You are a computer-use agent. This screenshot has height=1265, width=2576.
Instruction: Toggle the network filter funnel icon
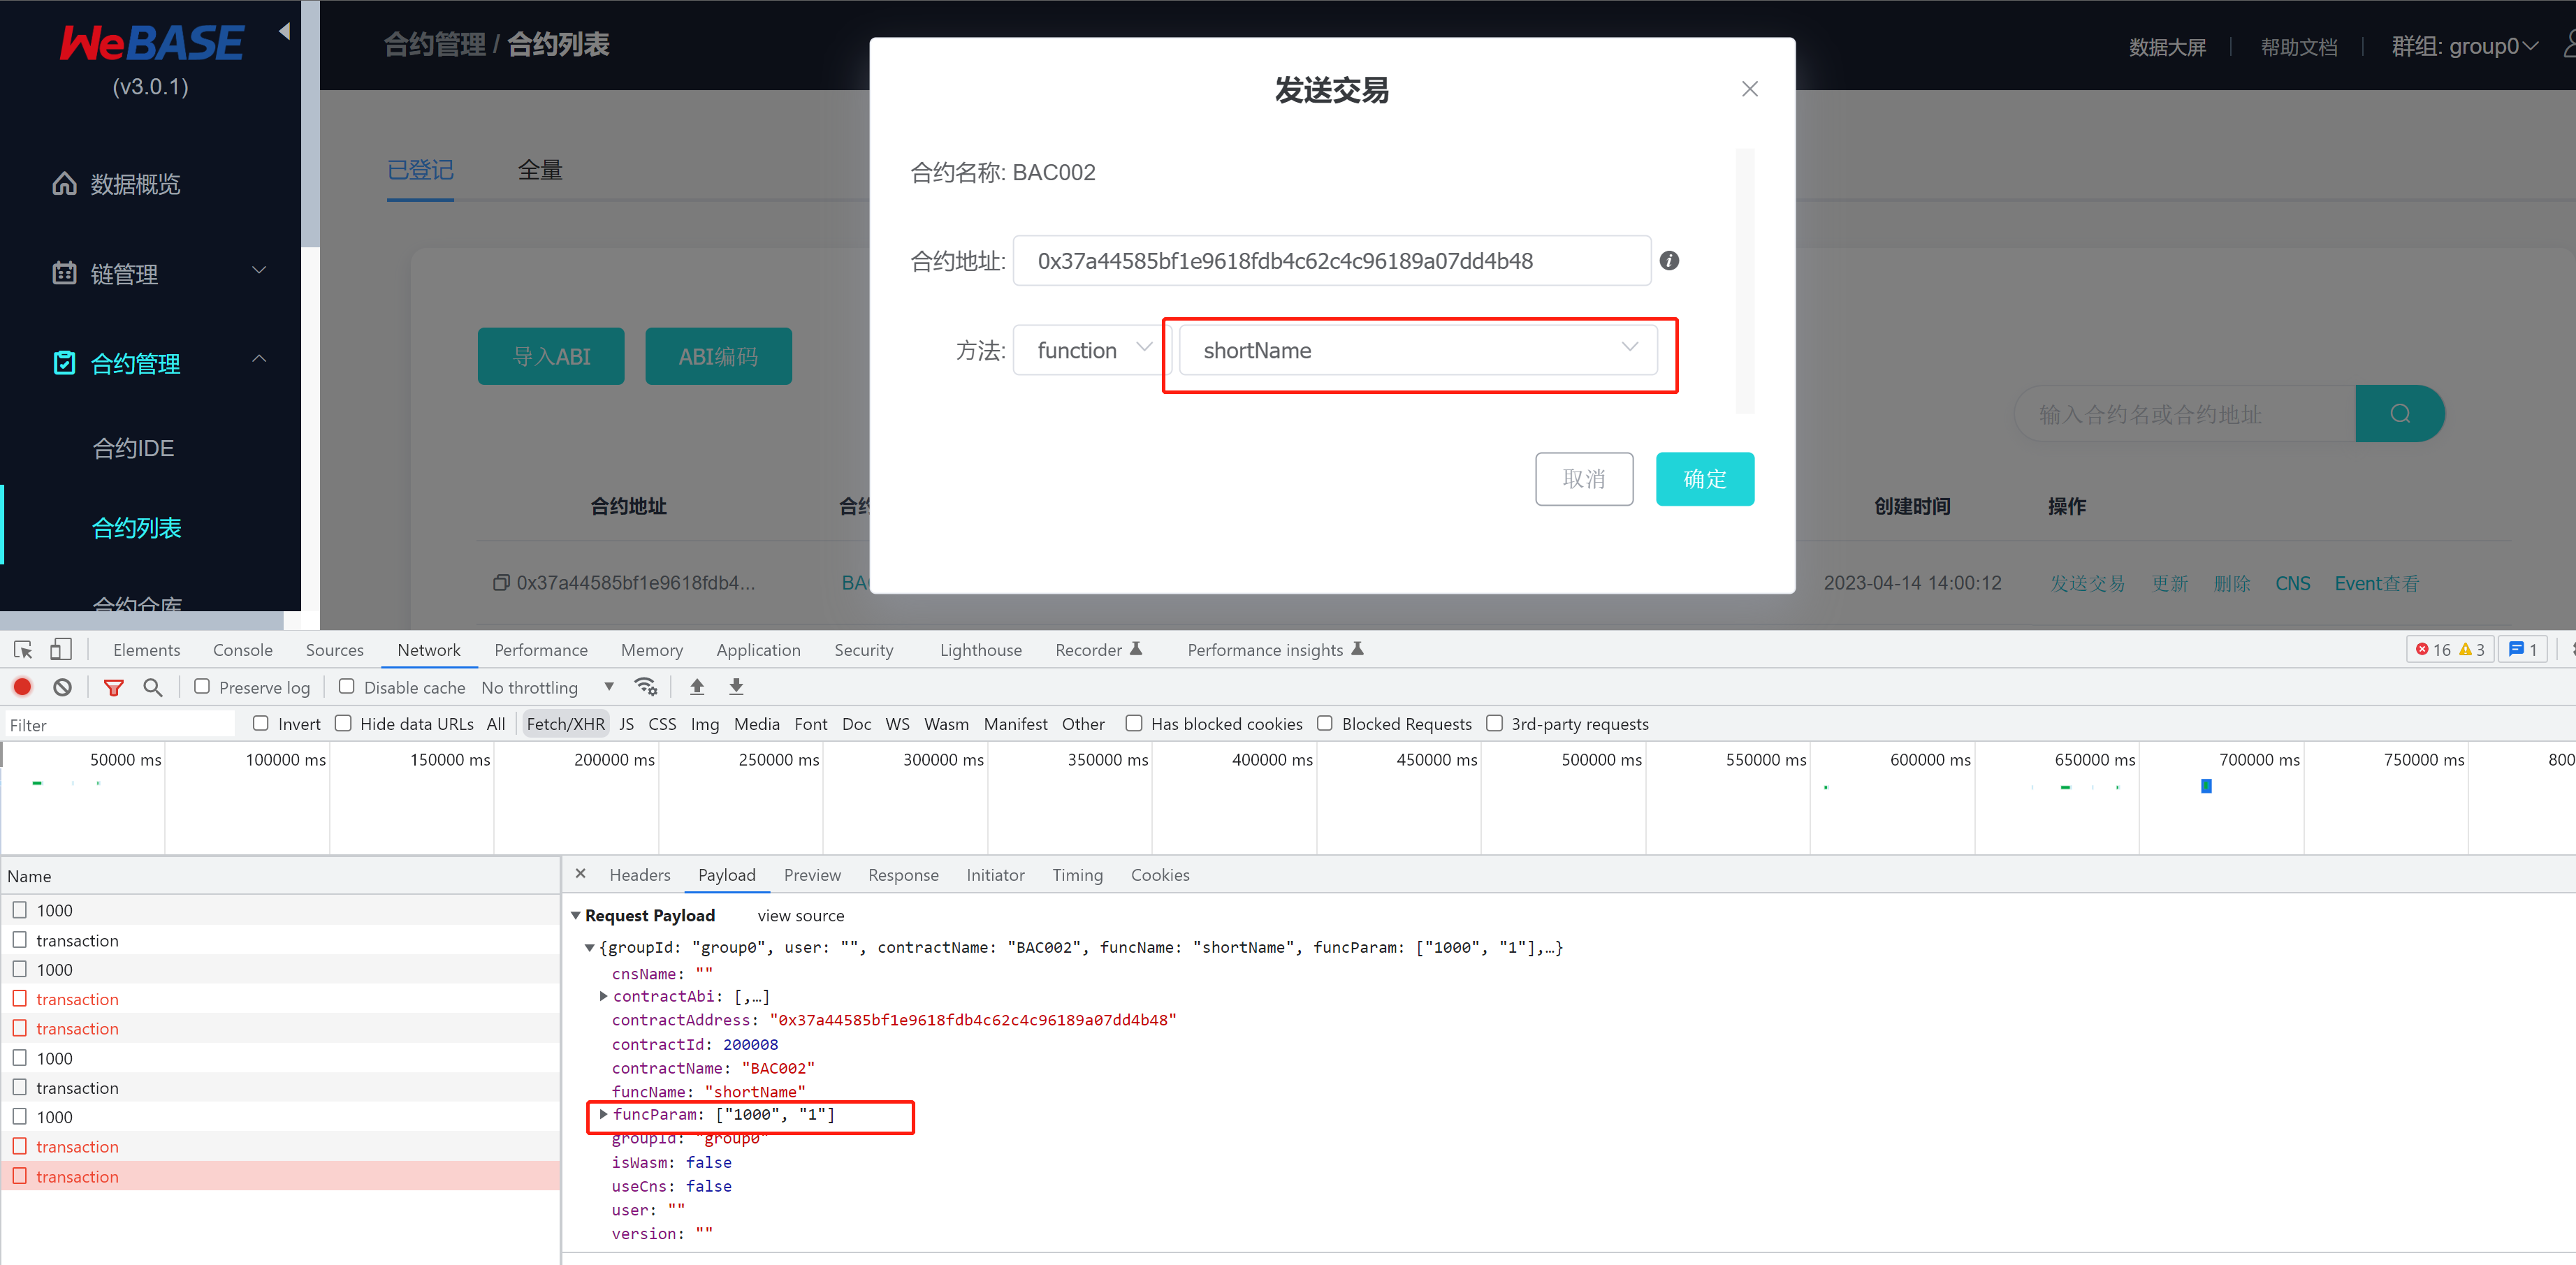click(114, 687)
